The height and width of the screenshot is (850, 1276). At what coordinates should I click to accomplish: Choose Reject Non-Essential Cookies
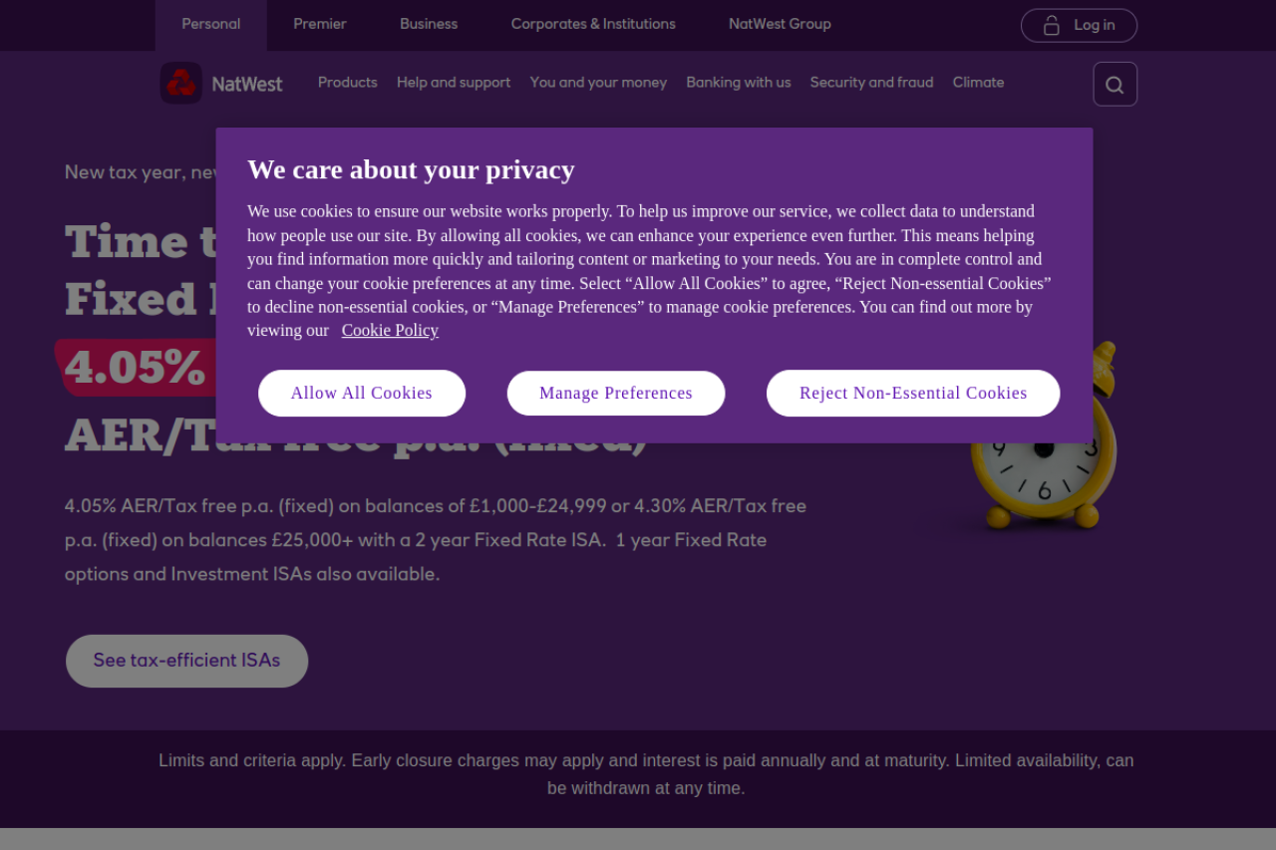[913, 394]
